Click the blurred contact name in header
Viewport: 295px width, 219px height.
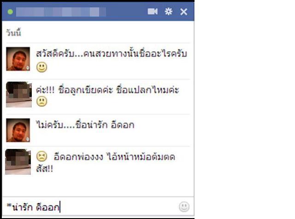[61, 12]
